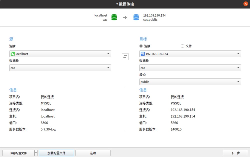Click the 模式: label
Screen dimensions: 250x157
[142, 75]
